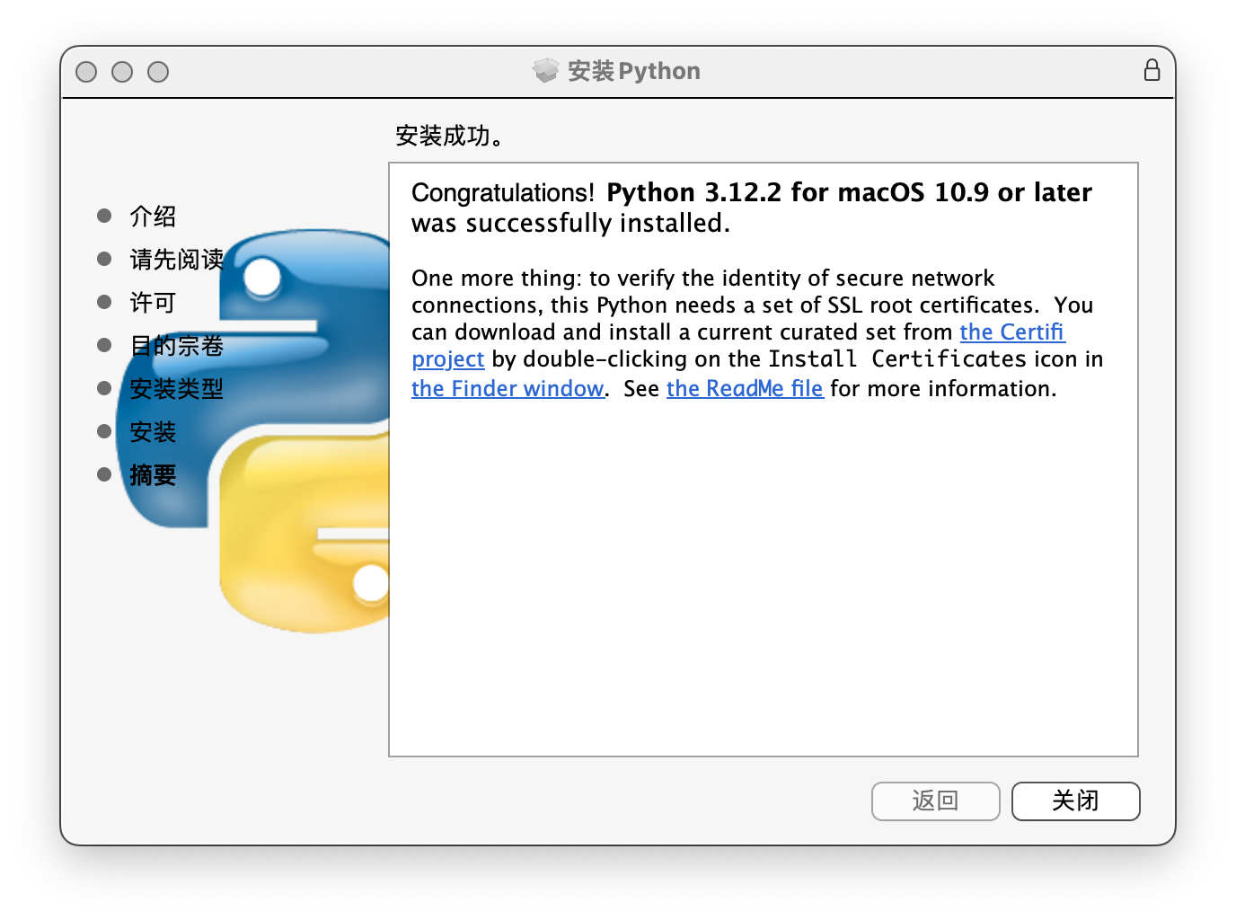This screenshot has width=1236, height=920.
Task: Click the third (zoom) window button
Action: 158,72
